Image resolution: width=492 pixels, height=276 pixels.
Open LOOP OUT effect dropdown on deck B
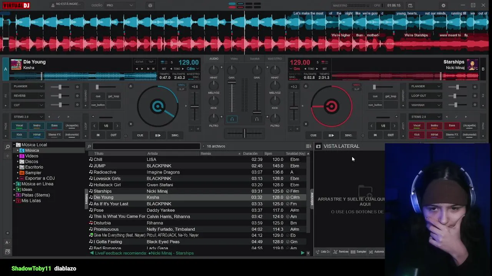coord(426,96)
